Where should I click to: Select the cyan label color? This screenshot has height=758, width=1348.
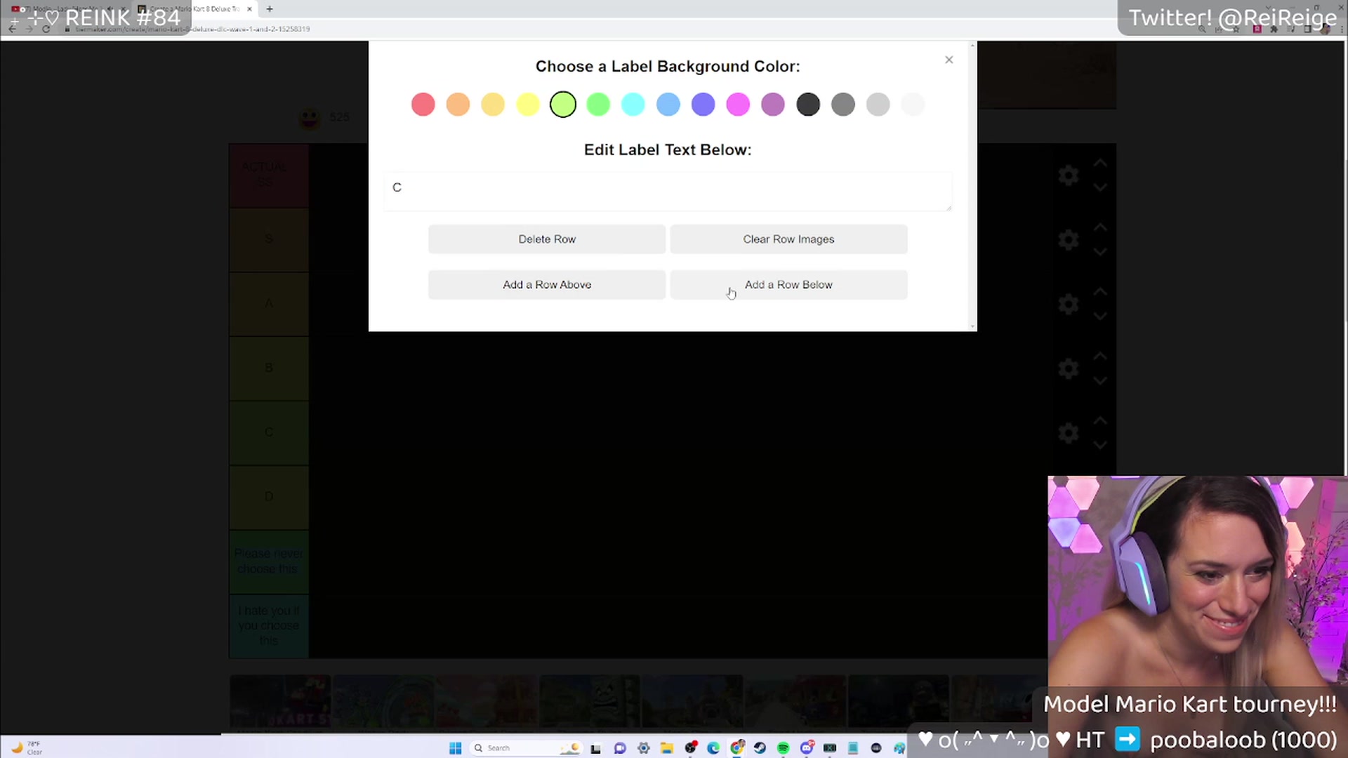click(x=633, y=105)
